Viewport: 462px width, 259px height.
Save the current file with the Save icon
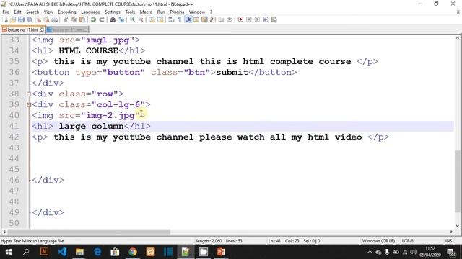point(21,19)
